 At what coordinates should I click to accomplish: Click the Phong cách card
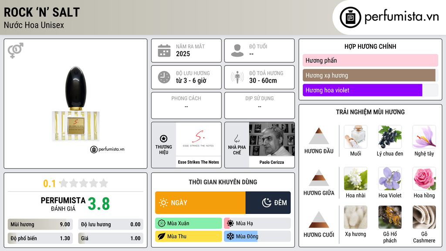click(186, 105)
